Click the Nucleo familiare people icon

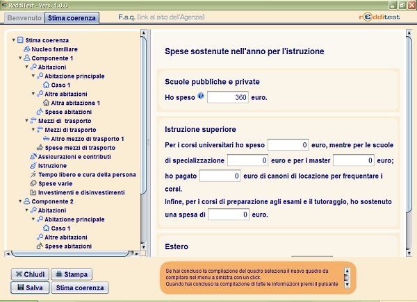(26, 49)
